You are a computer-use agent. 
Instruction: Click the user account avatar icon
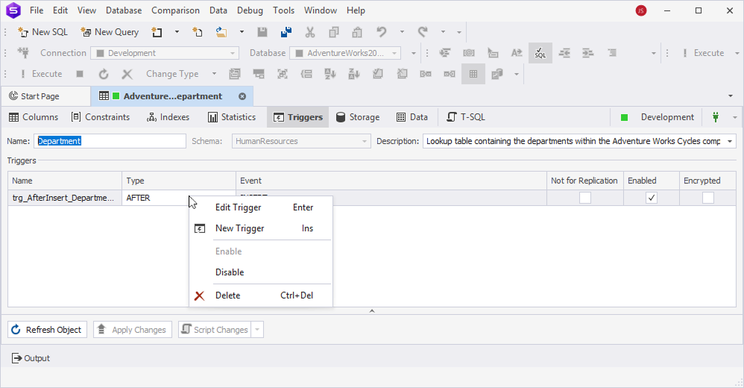(641, 10)
